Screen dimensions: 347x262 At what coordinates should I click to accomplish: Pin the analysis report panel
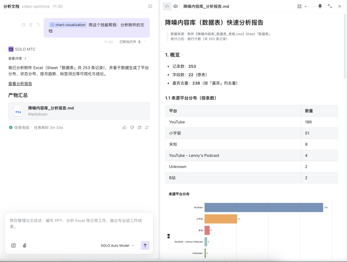coord(320,6)
